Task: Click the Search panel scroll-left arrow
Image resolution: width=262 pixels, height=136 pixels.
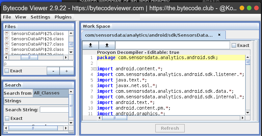Action: point(6,128)
